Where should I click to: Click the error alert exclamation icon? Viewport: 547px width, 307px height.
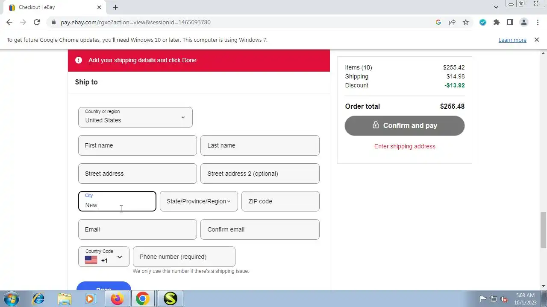[79, 60]
